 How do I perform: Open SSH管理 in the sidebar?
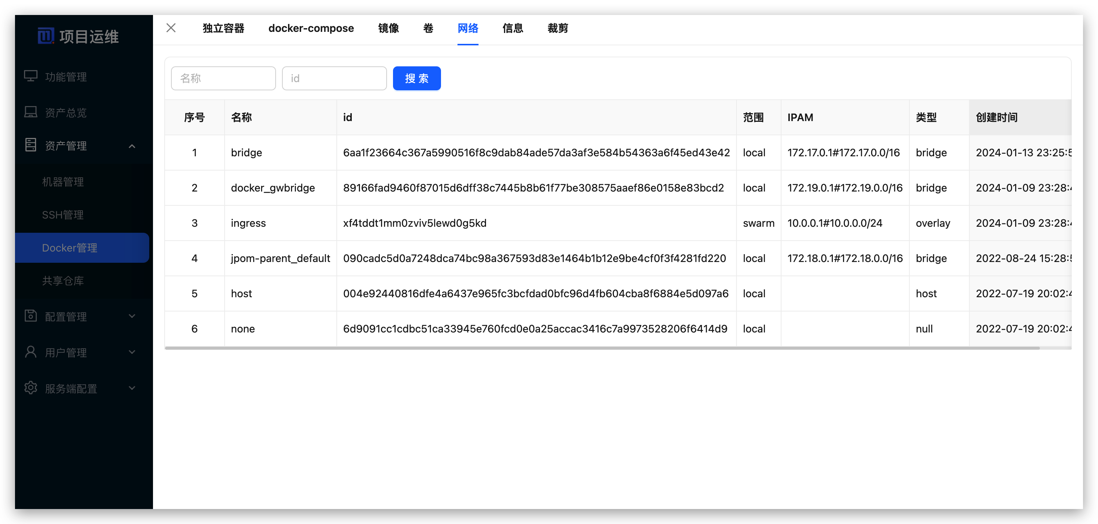coord(63,215)
